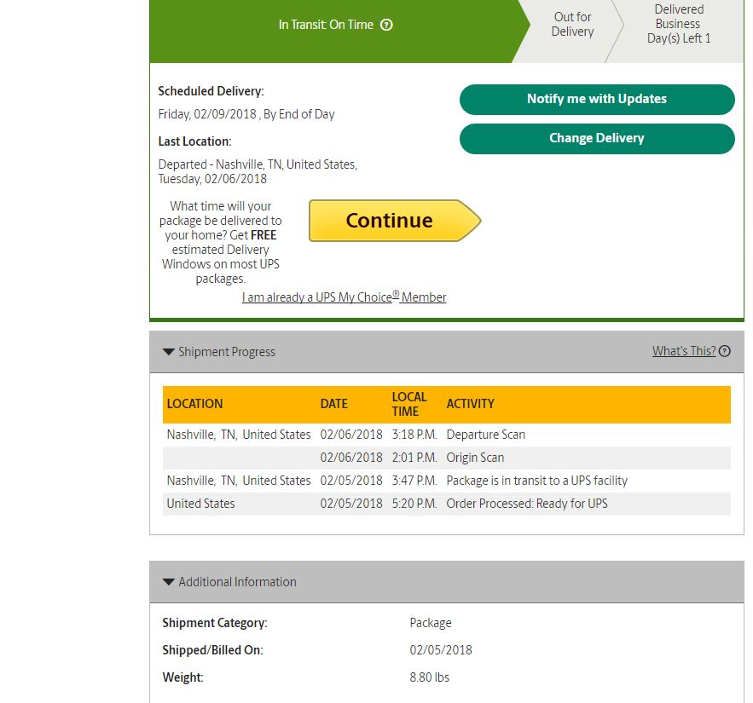Screen dimensions: 753x703
Task: Click the Weight value 8.80 lbs
Action: [429, 677]
